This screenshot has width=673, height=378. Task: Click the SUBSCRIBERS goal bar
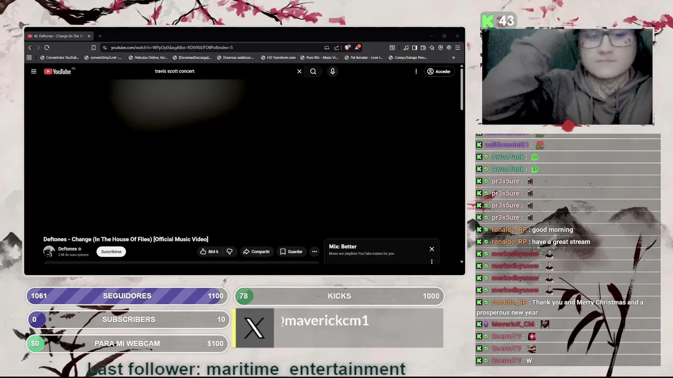click(x=128, y=319)
